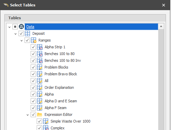The height and width of the screenshot is (130, 171).
Task: Click the Data database icon
Action: coord(21,27)
